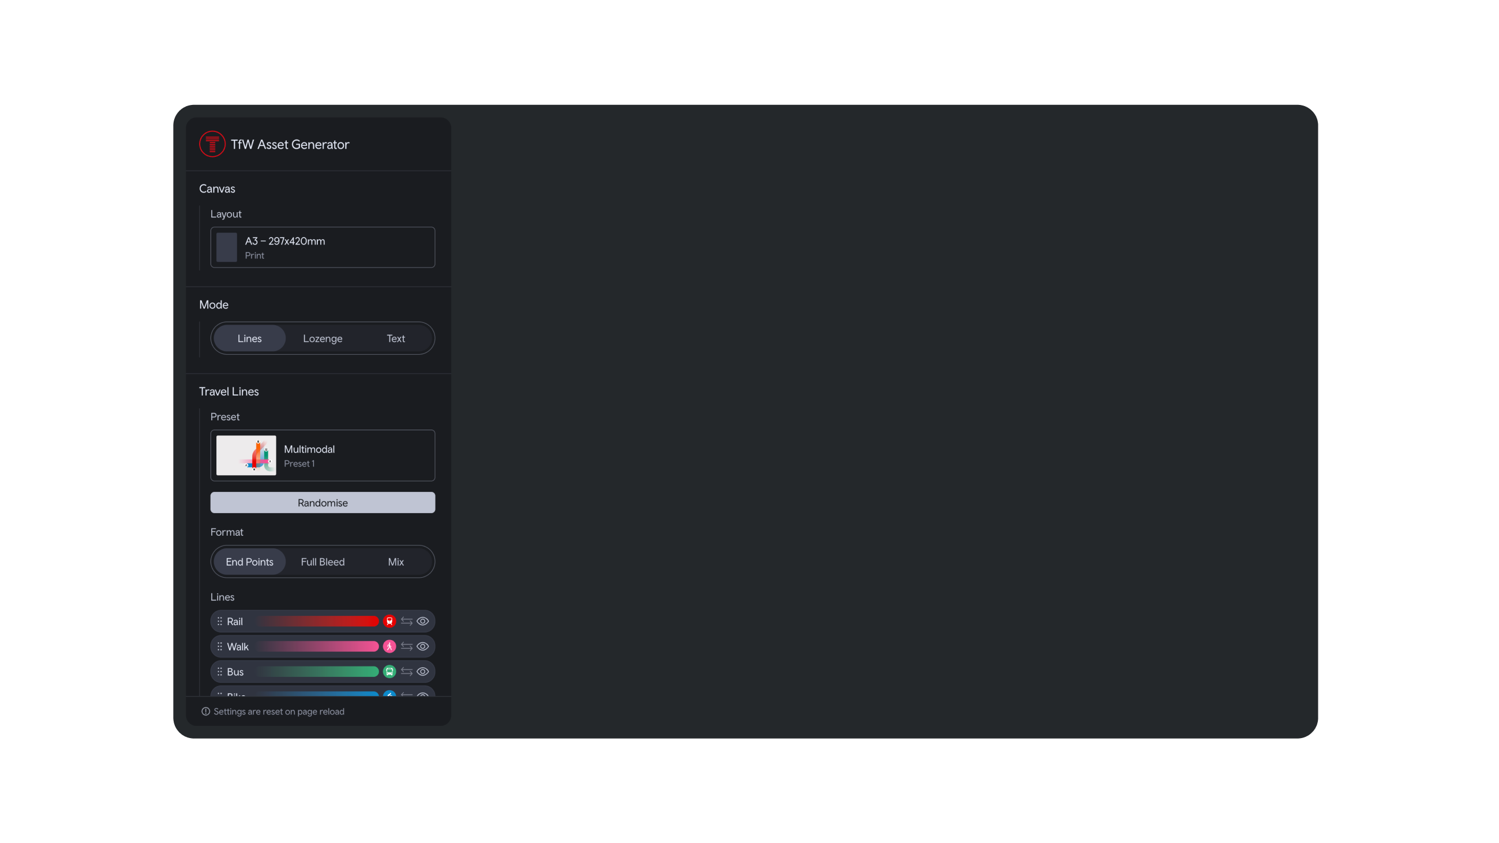1499x843 pixels.
Task: Click the Rail train mode icon
Action: pyautogui.click(x=389, y=622)
